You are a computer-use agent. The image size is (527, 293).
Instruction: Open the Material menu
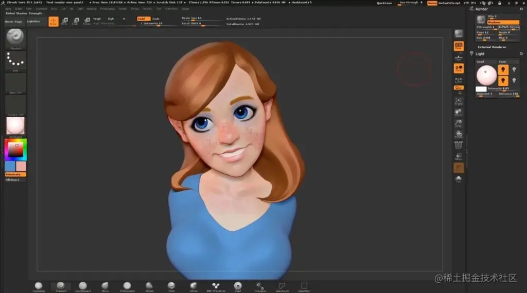coord(92,9)
